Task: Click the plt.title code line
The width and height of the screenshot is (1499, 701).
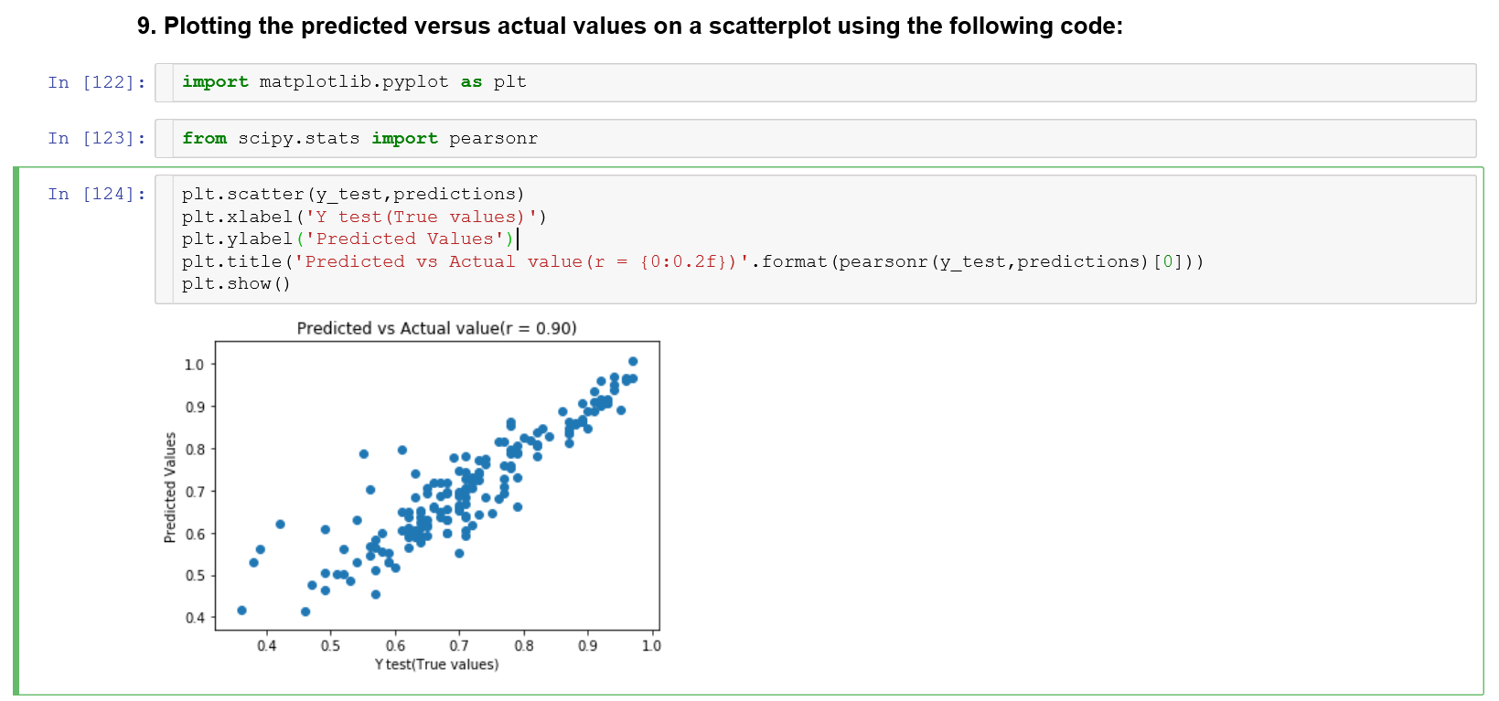Action: pyautogui.click(x=692, y=261)
